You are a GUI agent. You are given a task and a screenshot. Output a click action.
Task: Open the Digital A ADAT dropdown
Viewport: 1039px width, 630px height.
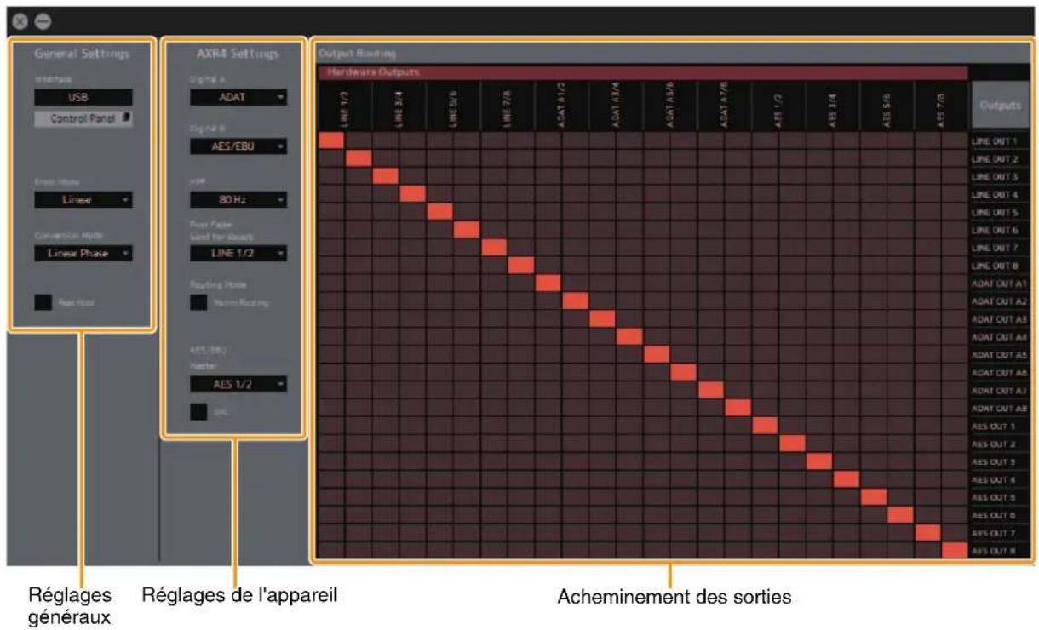[x=238, y=97]
